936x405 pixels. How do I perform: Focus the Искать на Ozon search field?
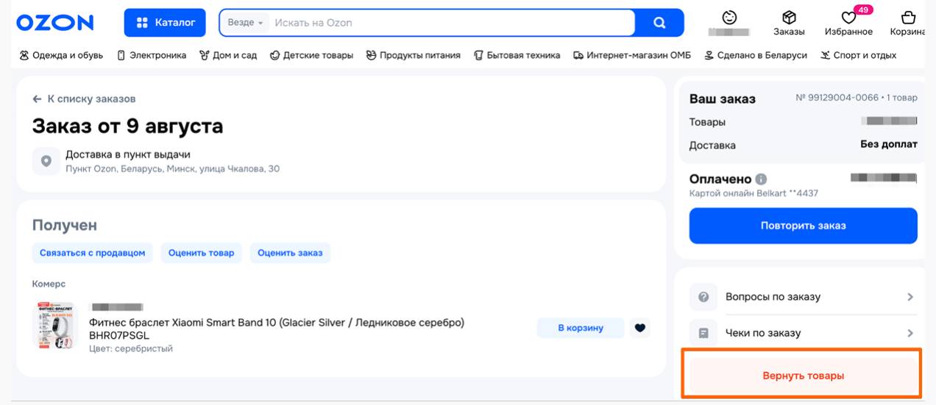[450, 23]
